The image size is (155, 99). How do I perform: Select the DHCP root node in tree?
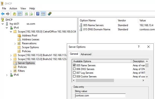tap(9, 20)
